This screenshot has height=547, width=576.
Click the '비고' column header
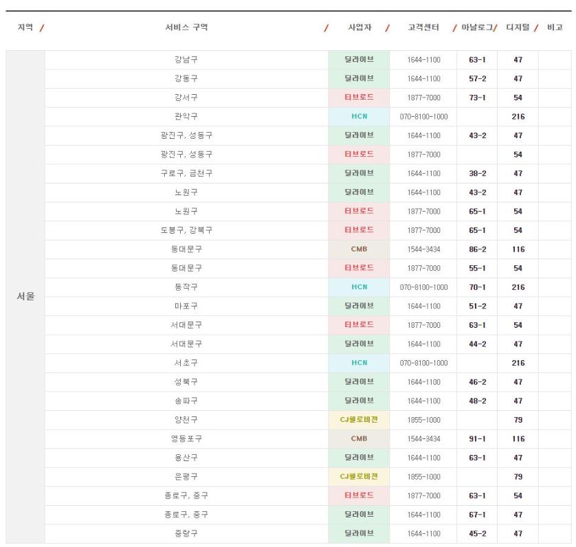(555, 27)
